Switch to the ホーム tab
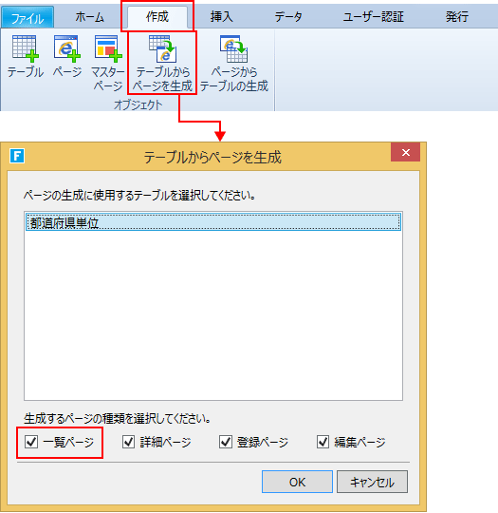Image resolution: width=498 pixels, height=513 pixels. [90, 17]
